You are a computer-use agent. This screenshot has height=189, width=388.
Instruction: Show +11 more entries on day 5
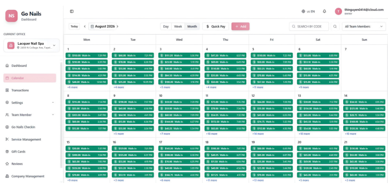[257, 87]
